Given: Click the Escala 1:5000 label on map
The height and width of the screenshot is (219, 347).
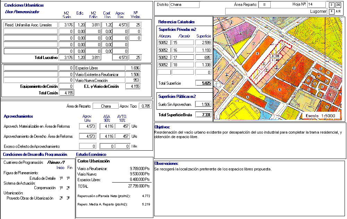Looking at the screenshot, I should (321, 116).
